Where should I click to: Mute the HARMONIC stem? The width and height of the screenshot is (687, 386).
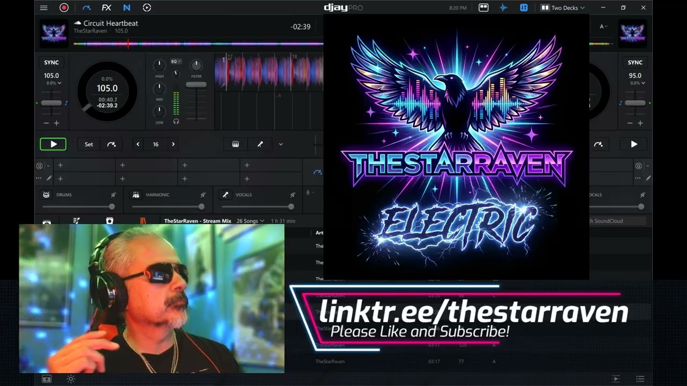203,195
